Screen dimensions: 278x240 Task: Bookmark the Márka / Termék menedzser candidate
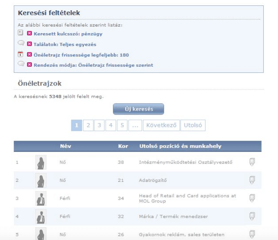pyautogui.click(x=252, y=216)
